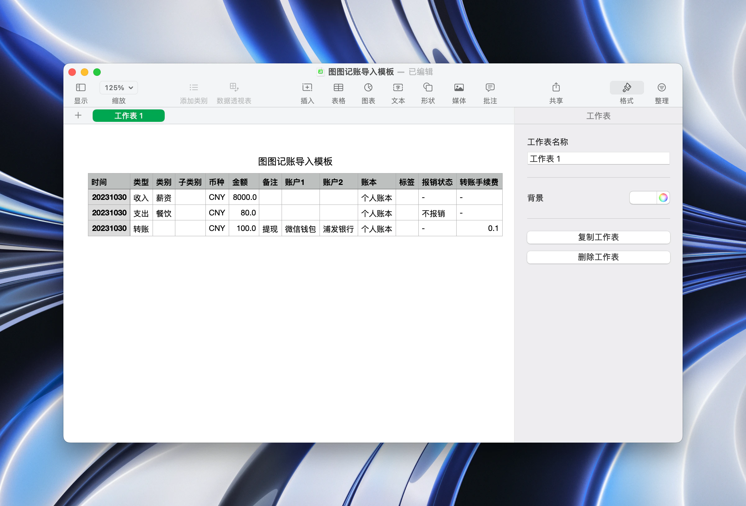Add new sheet with plus button
The width and height of the screenshot is (746, 506).
[x=78, y=116]
